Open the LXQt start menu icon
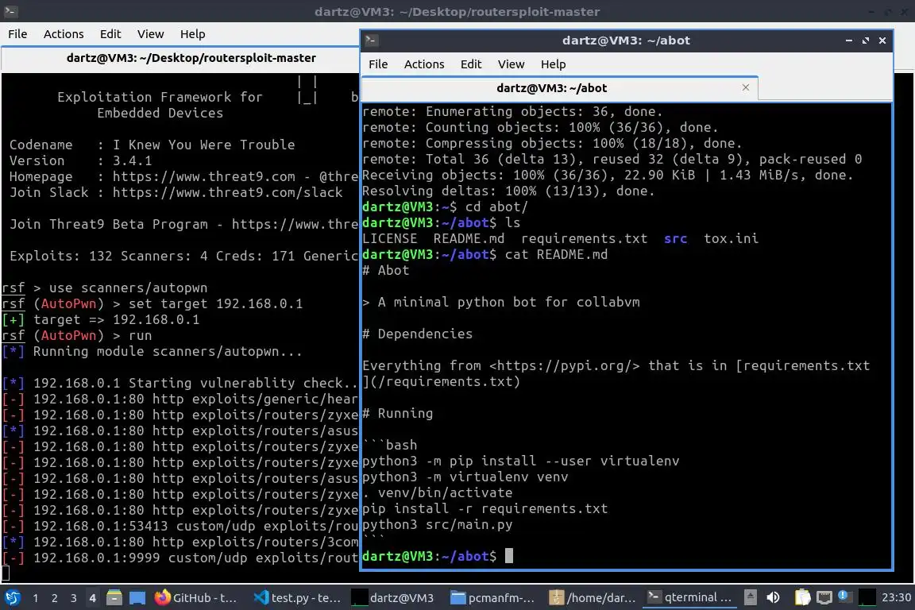 coord(12,598)
